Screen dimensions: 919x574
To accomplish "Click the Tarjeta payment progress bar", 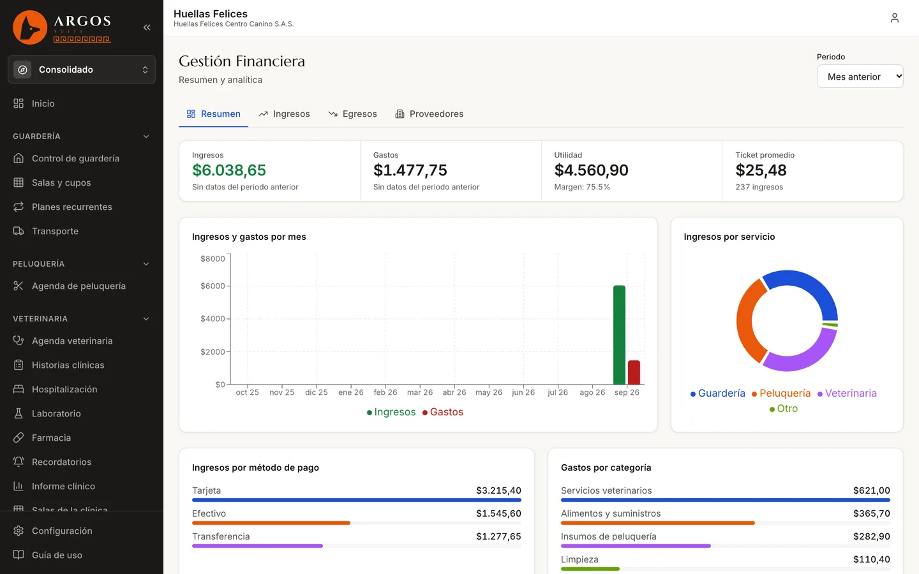I will [357, 500].
